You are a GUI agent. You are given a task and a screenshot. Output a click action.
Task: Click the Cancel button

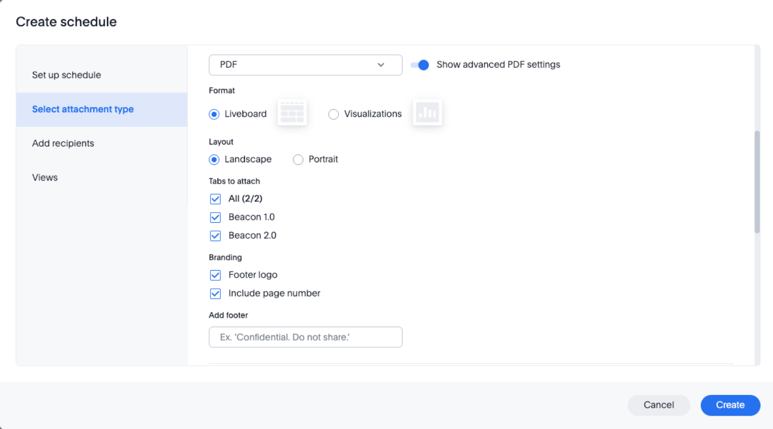(x=658, y=405)
